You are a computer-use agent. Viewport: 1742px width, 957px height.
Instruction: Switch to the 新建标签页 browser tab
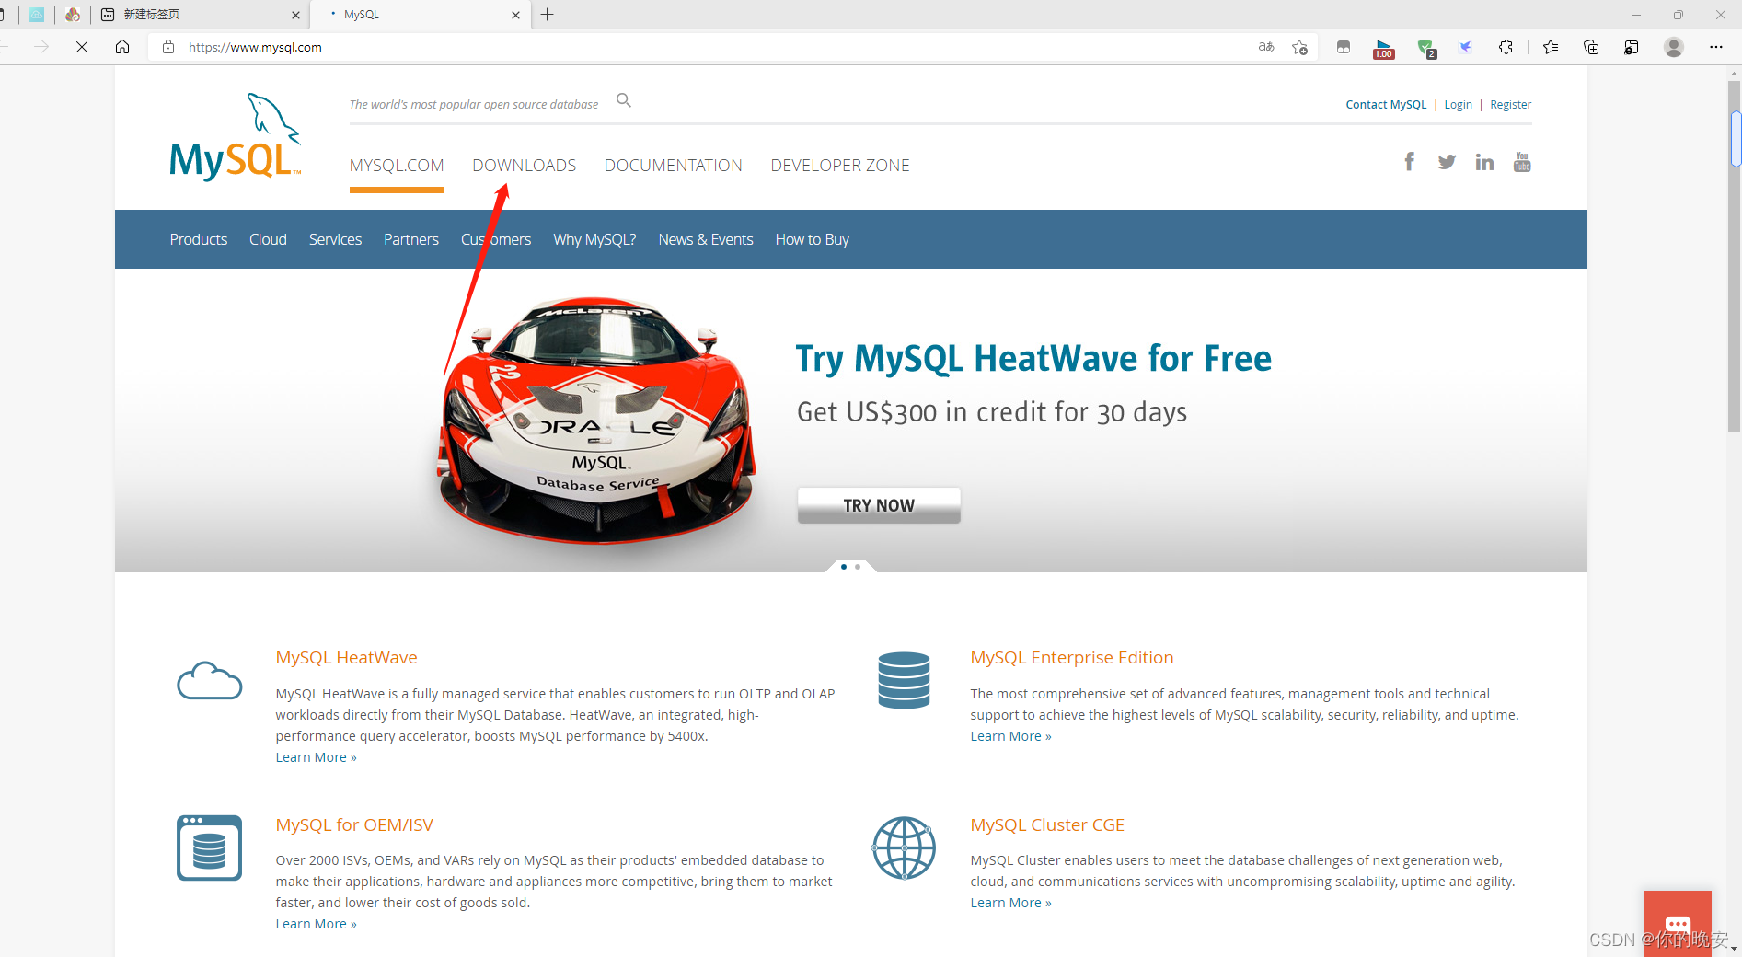(201, 15)
